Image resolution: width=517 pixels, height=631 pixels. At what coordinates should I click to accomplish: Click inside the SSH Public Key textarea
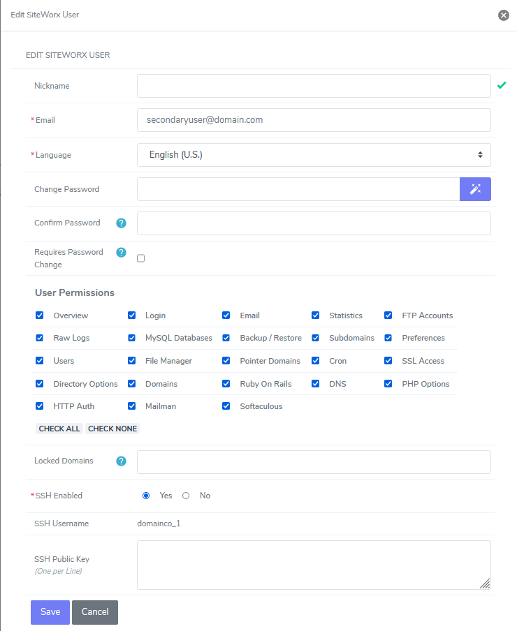(x=314, y=564)
